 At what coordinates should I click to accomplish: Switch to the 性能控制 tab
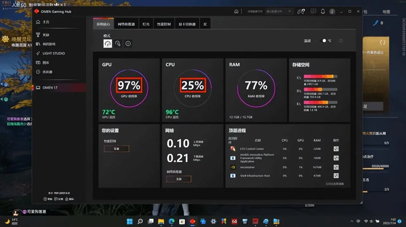click(164, 24)
